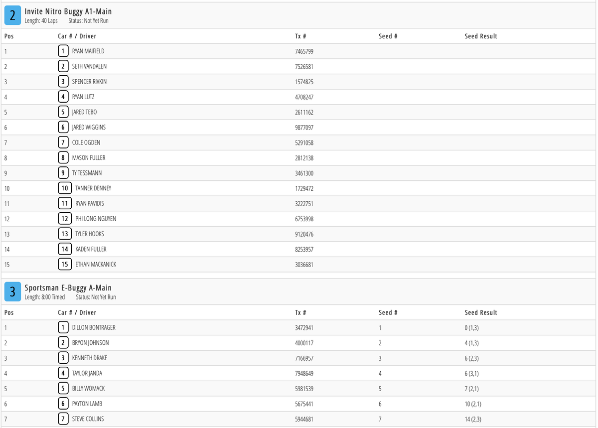Click car 1 badge beside Dillon Bontrager
This screenshot has width=598, height=428.
tap(63, 327)
